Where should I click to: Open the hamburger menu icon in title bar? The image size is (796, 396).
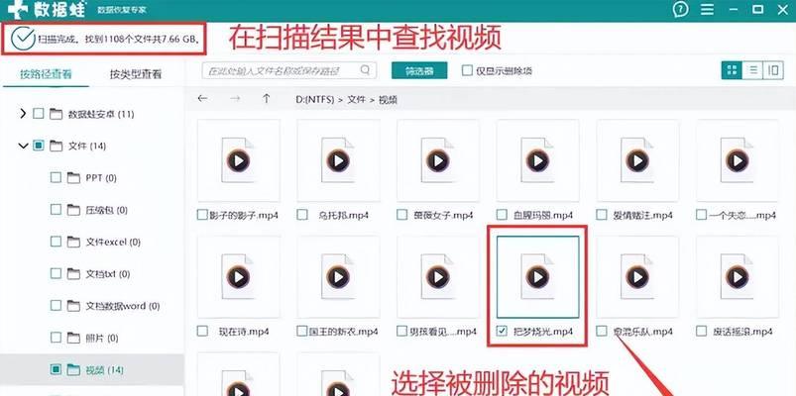click(706, 10)
